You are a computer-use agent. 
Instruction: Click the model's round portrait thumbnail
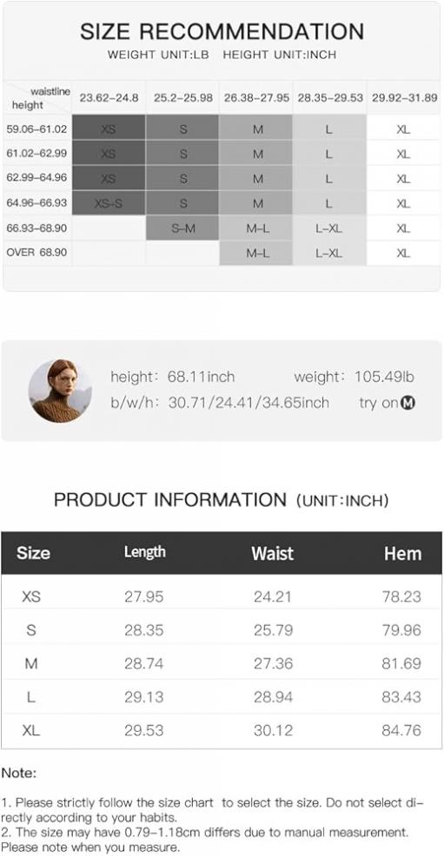coord(60,391)
